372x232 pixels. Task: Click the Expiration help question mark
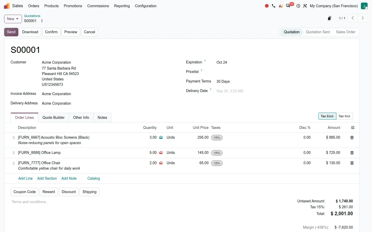[205, 61]
